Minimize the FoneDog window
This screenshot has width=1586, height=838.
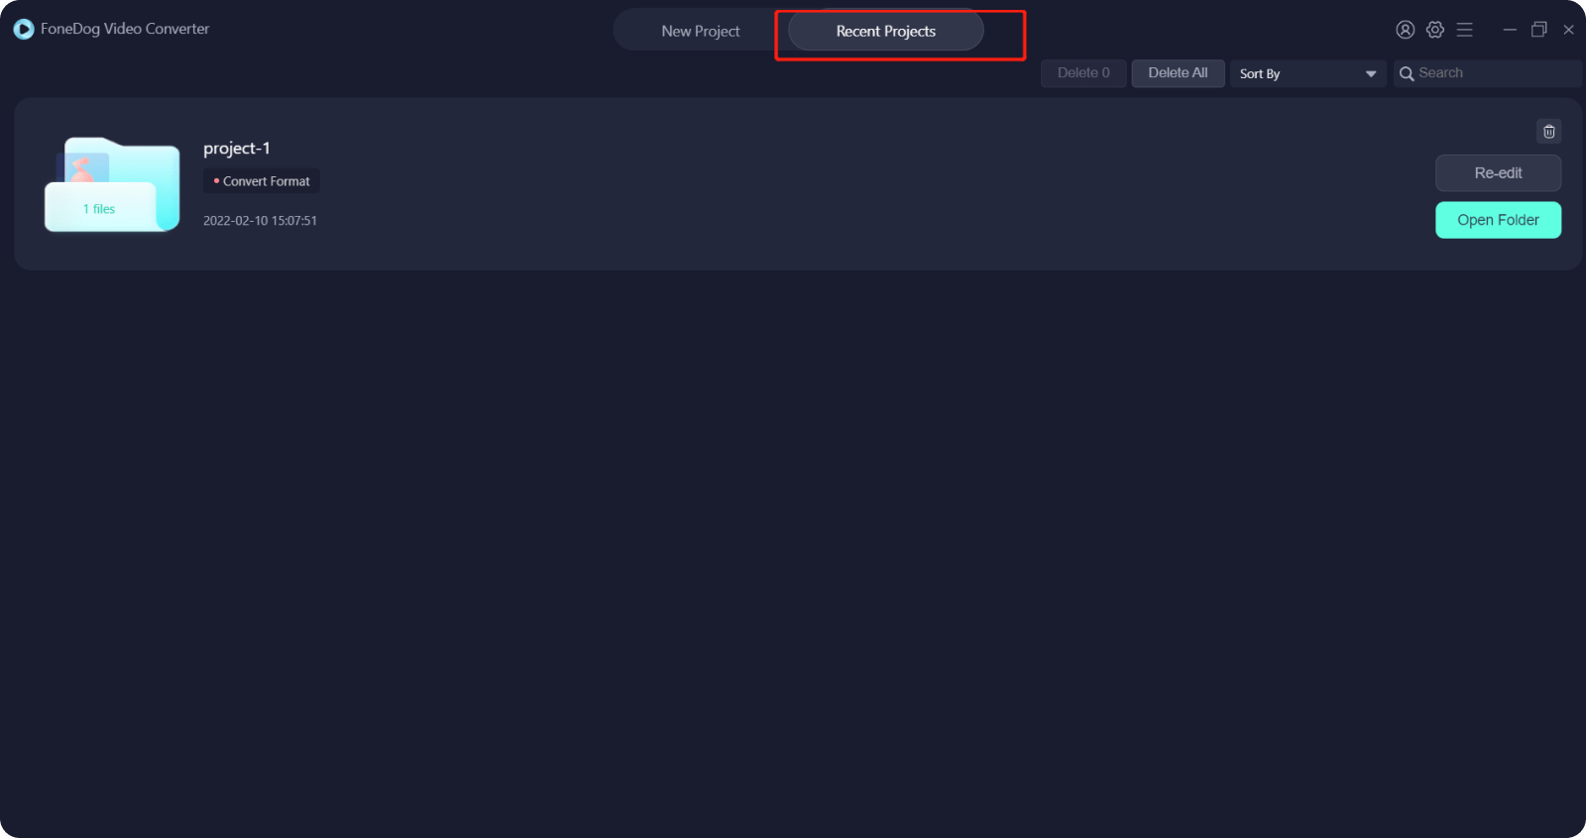[1509, 30]
